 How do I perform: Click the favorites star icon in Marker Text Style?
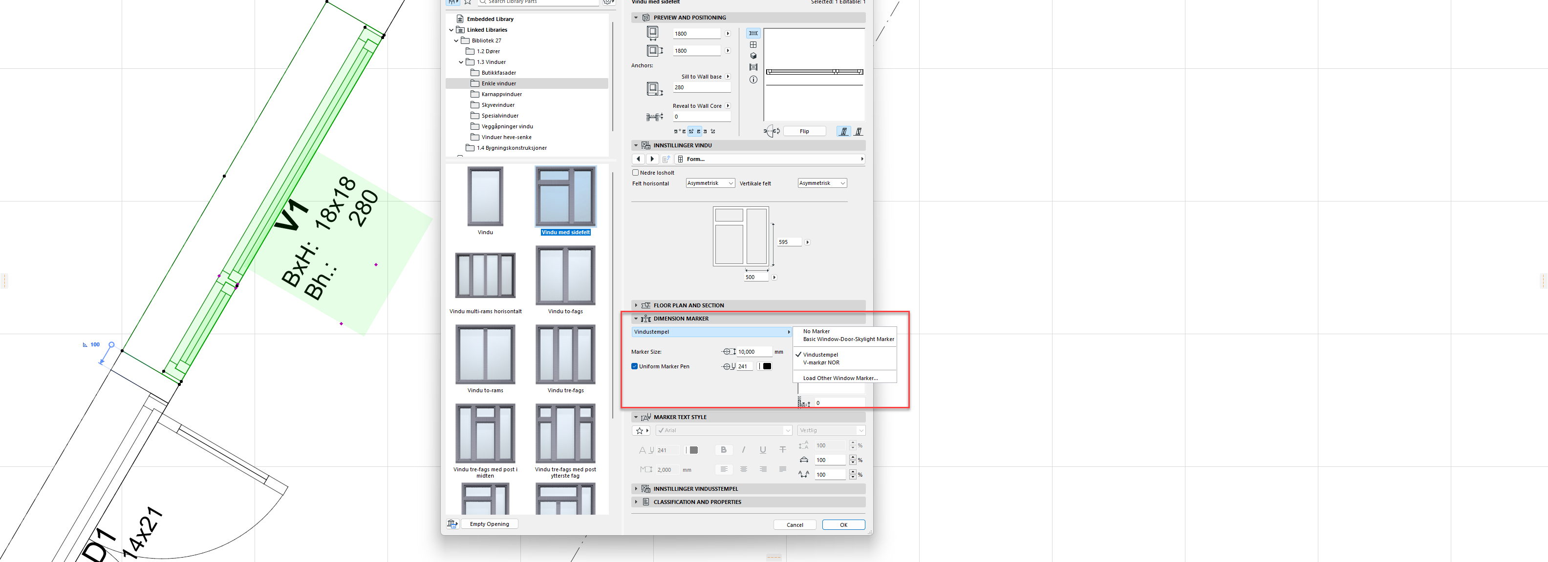pos(640,431)
